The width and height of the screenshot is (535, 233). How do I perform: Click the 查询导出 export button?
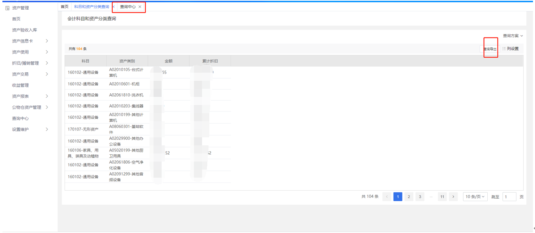click(491, 49)
